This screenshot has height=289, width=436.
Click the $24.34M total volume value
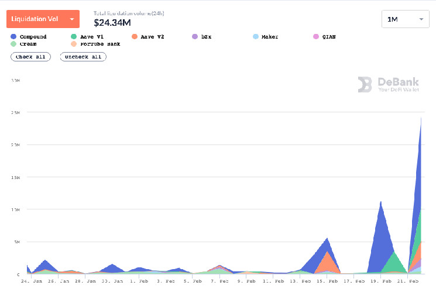coord(112,23)
